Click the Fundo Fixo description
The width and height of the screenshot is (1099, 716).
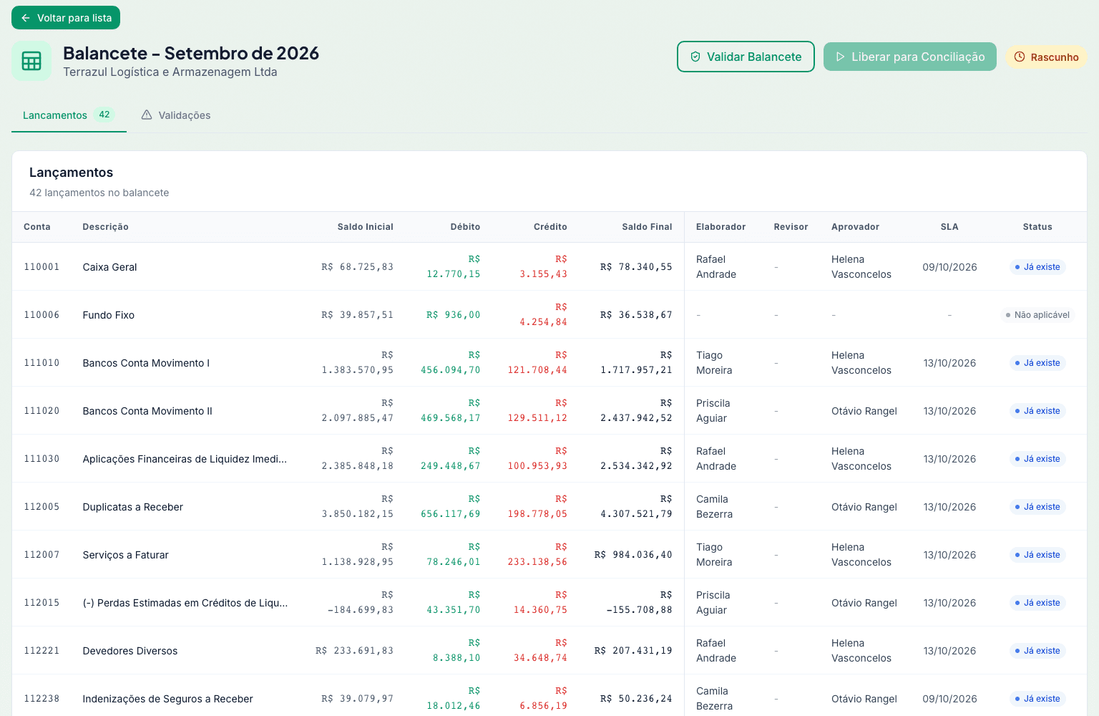[x=109, y=315]
